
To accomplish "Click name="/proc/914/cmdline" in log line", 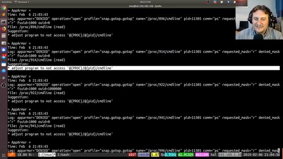I will tap(159, 52).
